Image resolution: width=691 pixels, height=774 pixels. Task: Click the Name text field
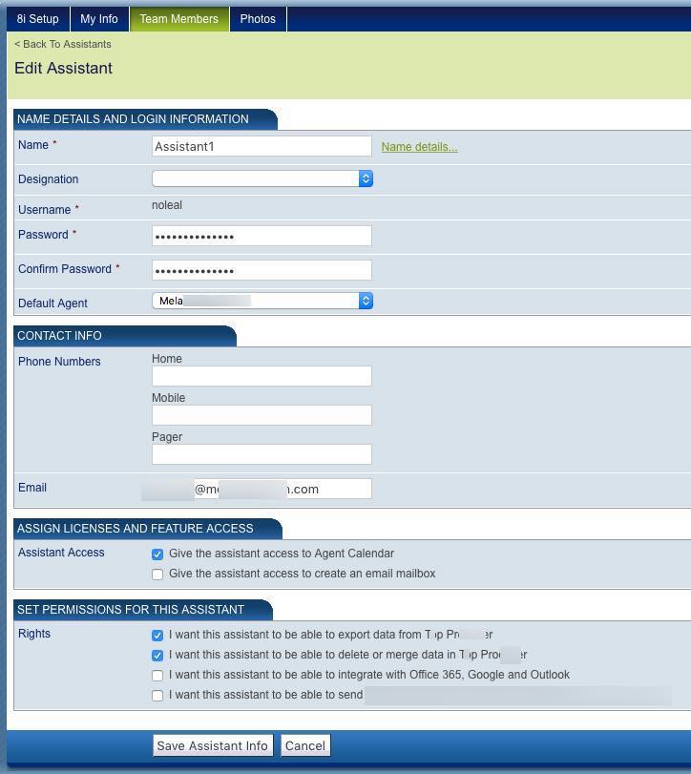pyautogui.click(x=262, y=147)
